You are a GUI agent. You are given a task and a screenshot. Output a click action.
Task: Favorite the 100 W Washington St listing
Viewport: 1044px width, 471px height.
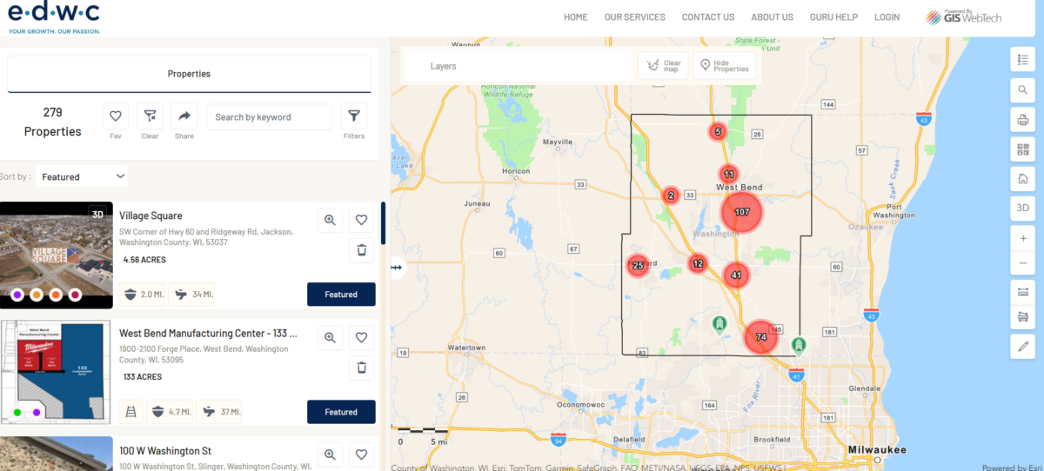coord(361,454)
